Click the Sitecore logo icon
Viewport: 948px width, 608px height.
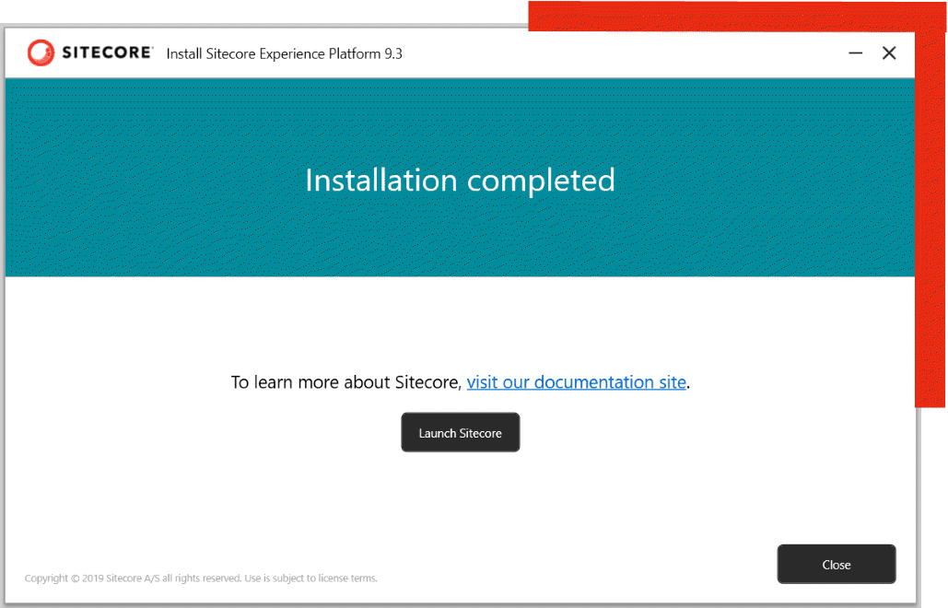click(41, 53)
